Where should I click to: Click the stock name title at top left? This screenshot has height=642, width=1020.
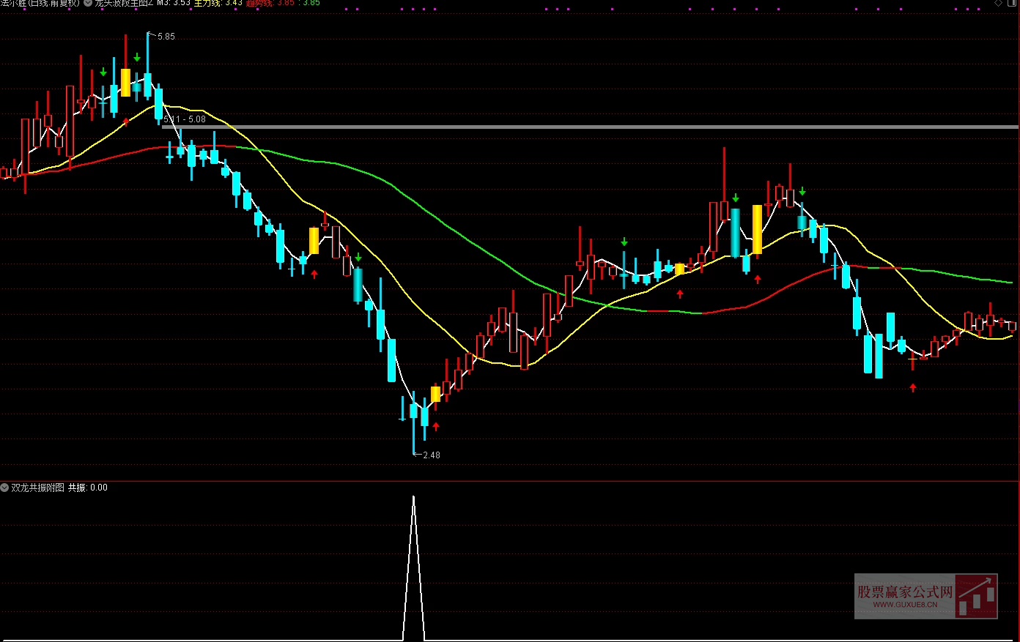click(40, 3)
